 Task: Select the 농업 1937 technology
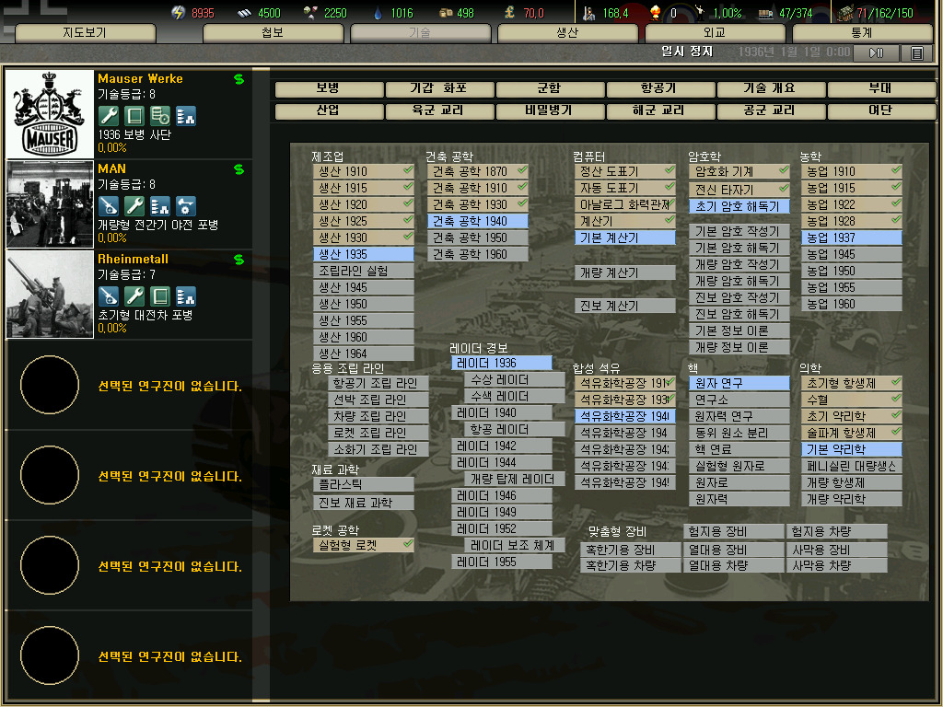click(x=851, y=238)
